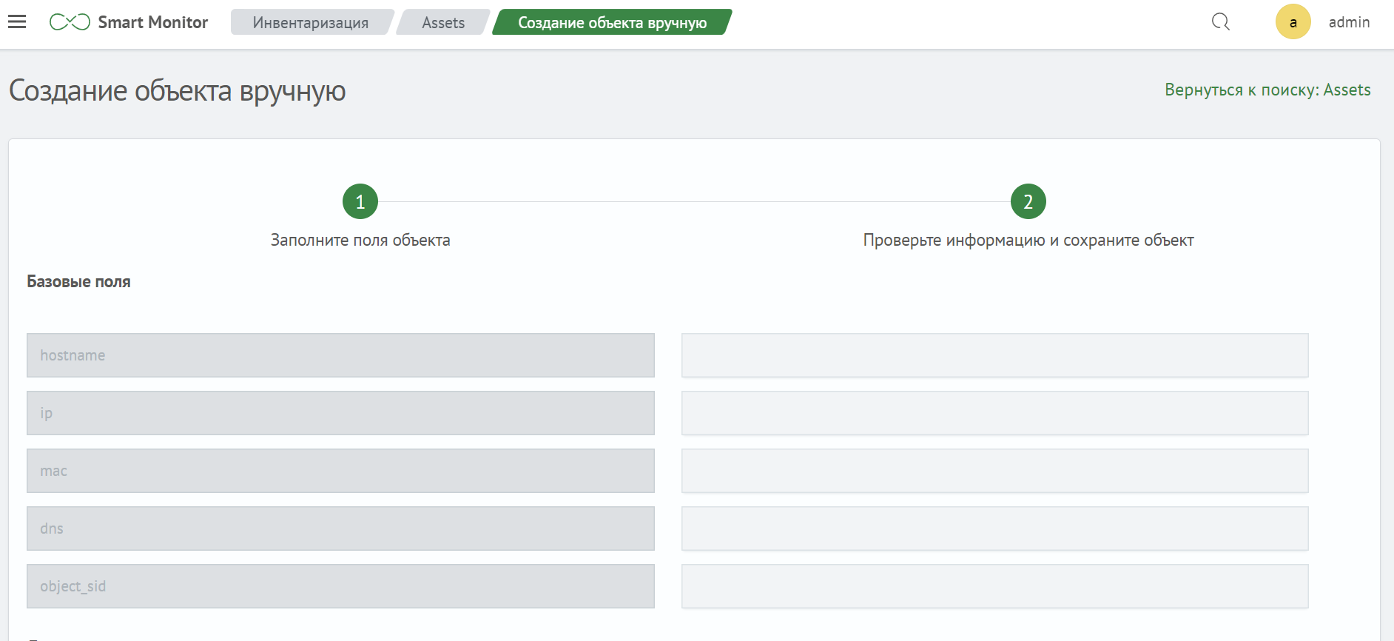Click the Smart Monitor title text
Screen dimensions: 1394x641
[x=153, y=22]
